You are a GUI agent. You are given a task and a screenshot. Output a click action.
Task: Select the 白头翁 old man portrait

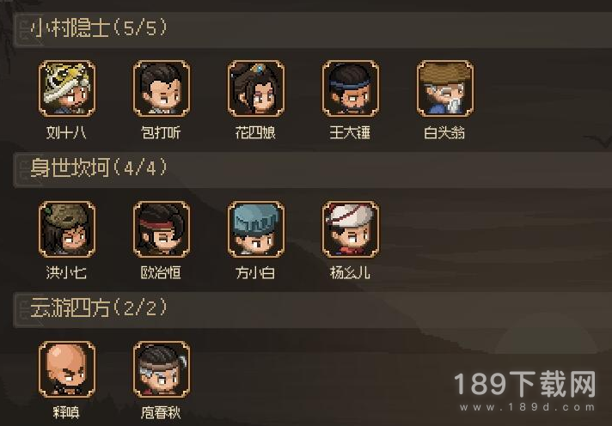click(x=445, y=88)
